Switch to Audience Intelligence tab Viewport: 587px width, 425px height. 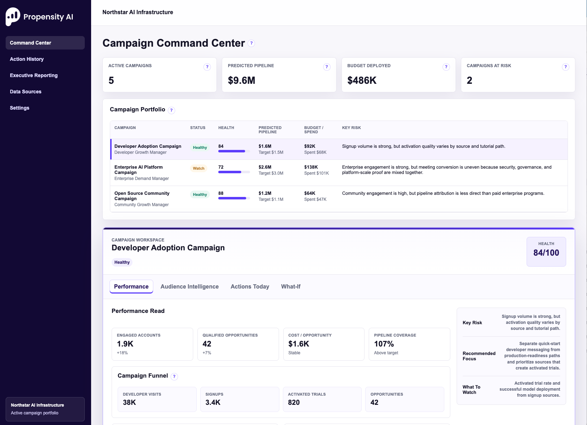pyautogui.click(x=190, y=286)
